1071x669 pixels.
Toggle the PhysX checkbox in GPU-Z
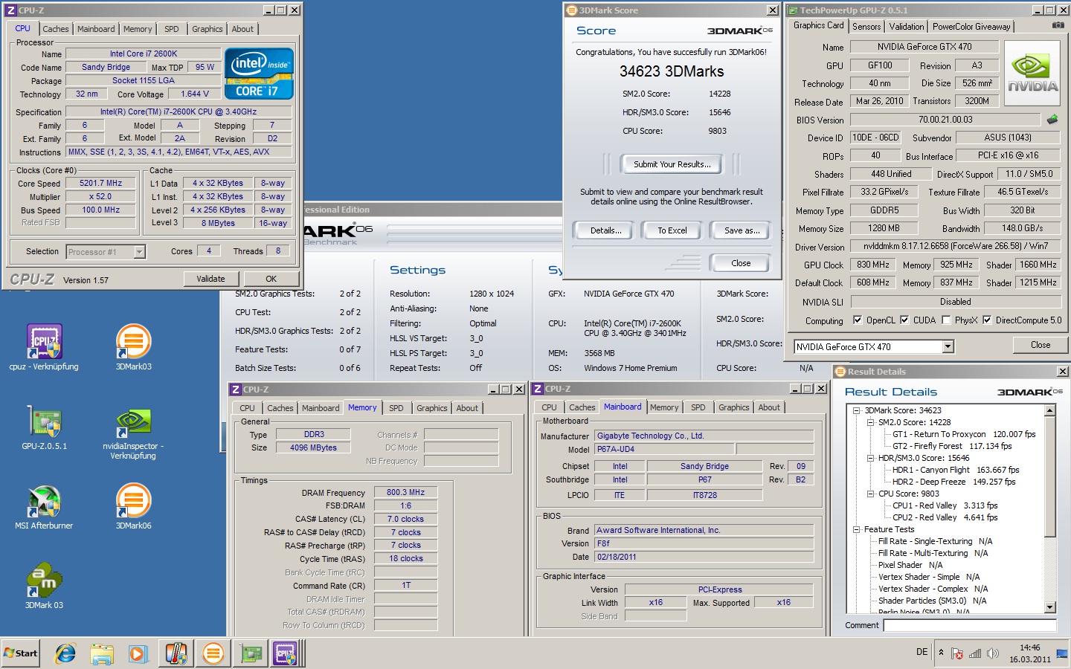point(946,320)
